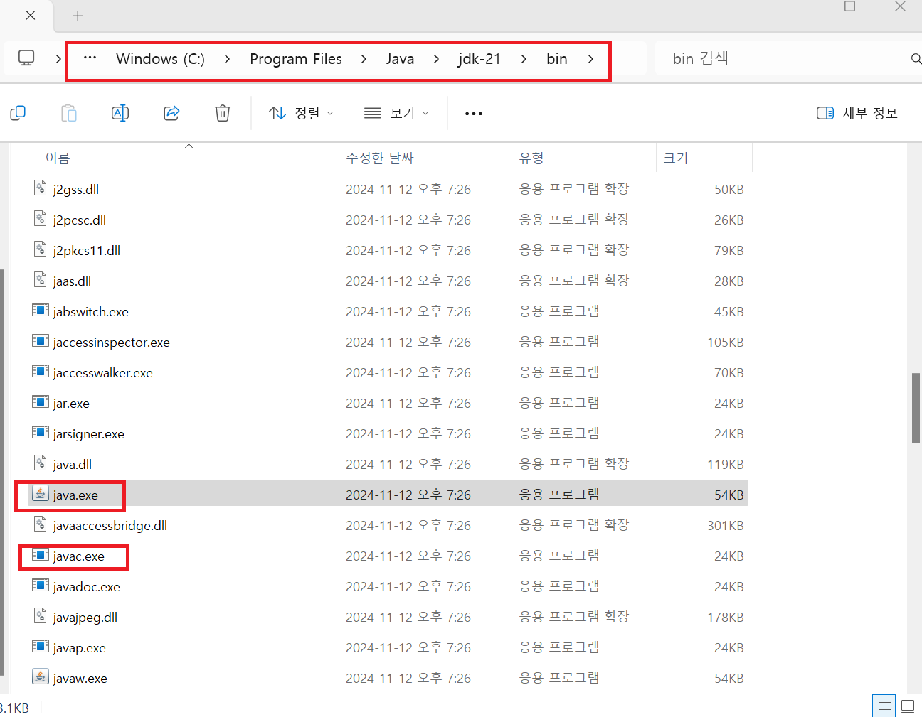Select the javadoc.exe file icon
The height and width of the screenshot is (717, 922).
click(41, 586)
